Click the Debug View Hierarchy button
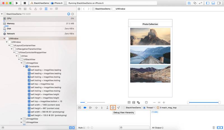The image size is (224, 130). 113,108
